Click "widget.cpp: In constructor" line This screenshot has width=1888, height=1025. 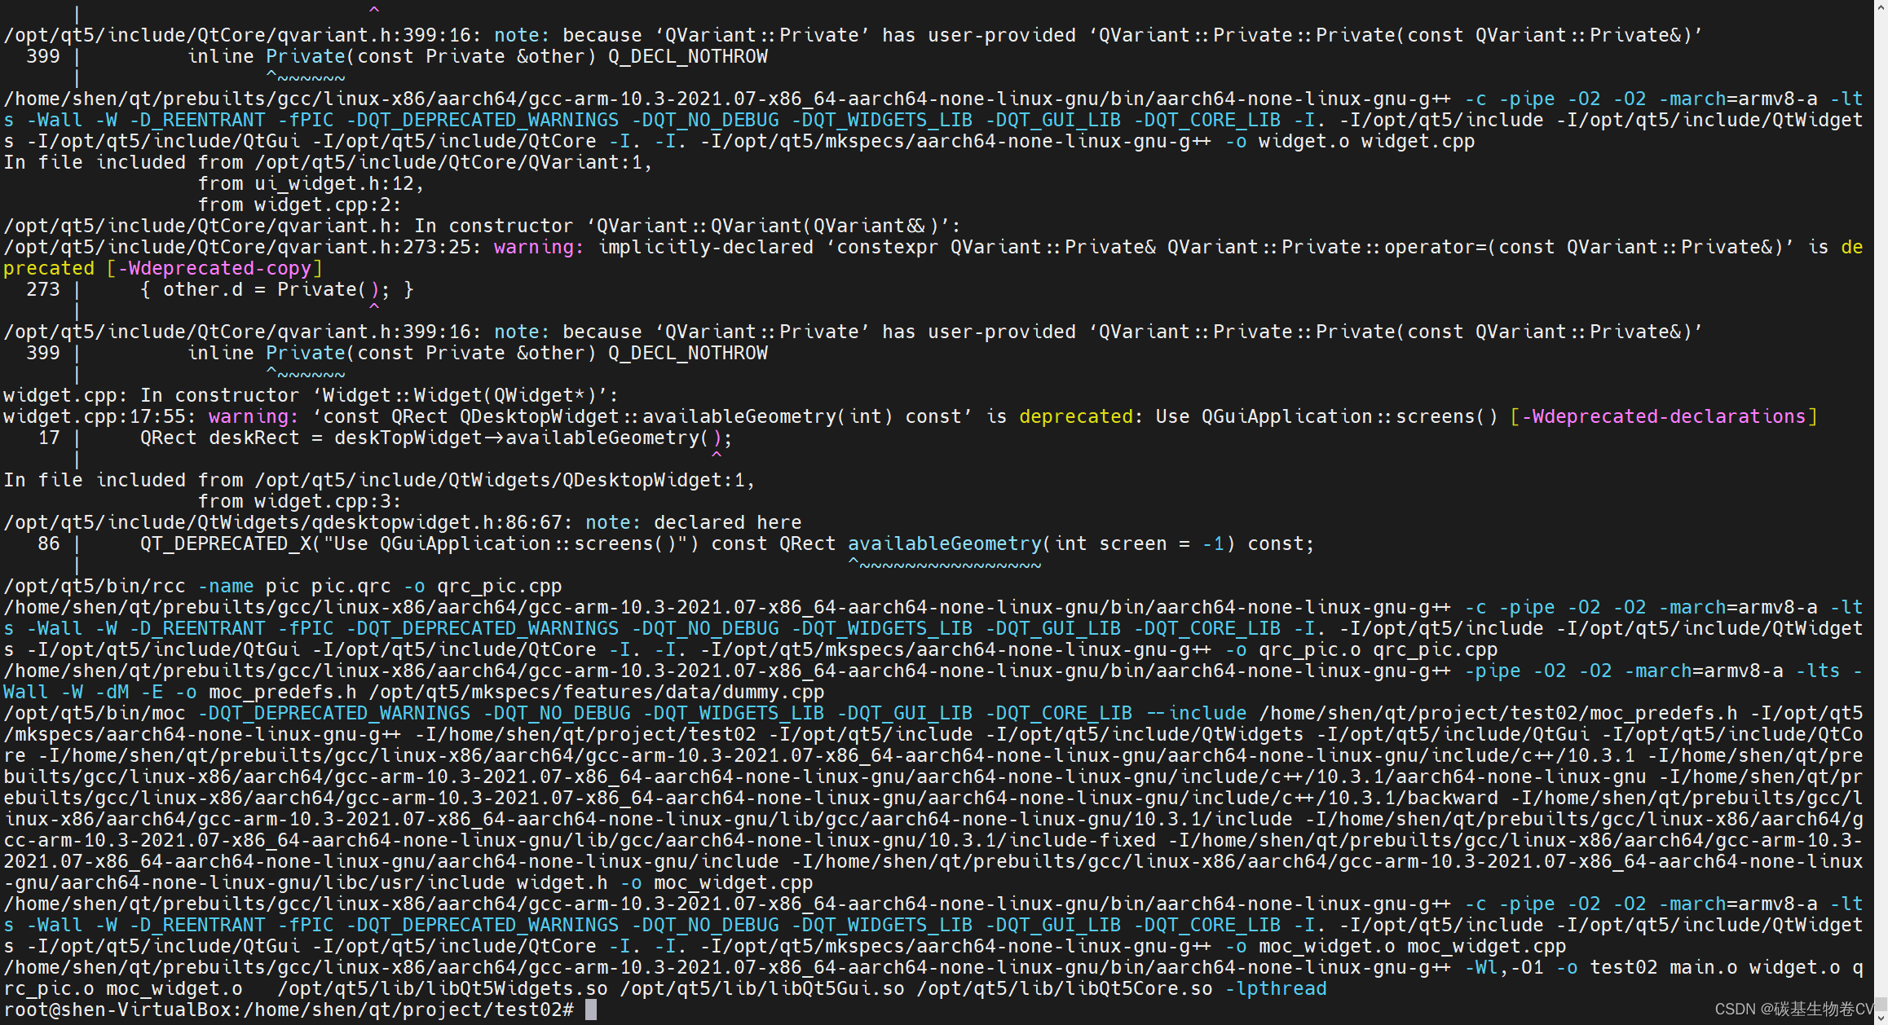pos(311,395)
